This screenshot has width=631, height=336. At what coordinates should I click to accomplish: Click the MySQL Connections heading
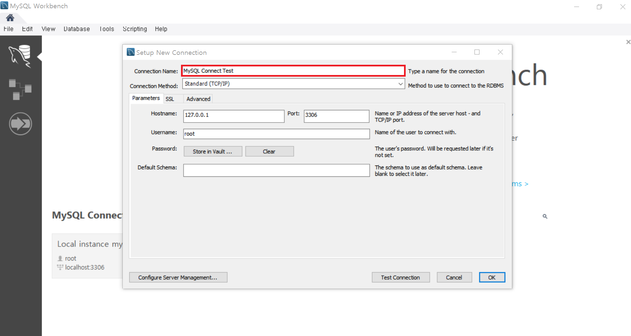tap(87, 215)
